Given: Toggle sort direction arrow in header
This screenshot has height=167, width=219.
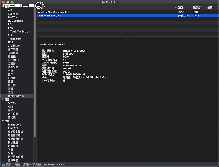Looking at the screenshot, I should pyautogui.click(x=176, y=7).
